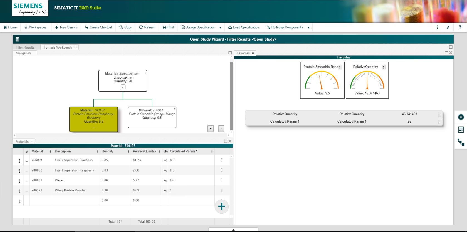Screen dimensions: 467x232
Task: Select the Materials tab
Action: coord(22,142)
